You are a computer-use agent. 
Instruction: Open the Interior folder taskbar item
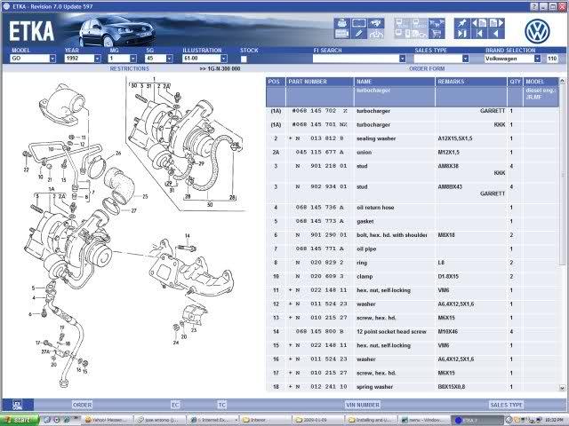point(264,420)
